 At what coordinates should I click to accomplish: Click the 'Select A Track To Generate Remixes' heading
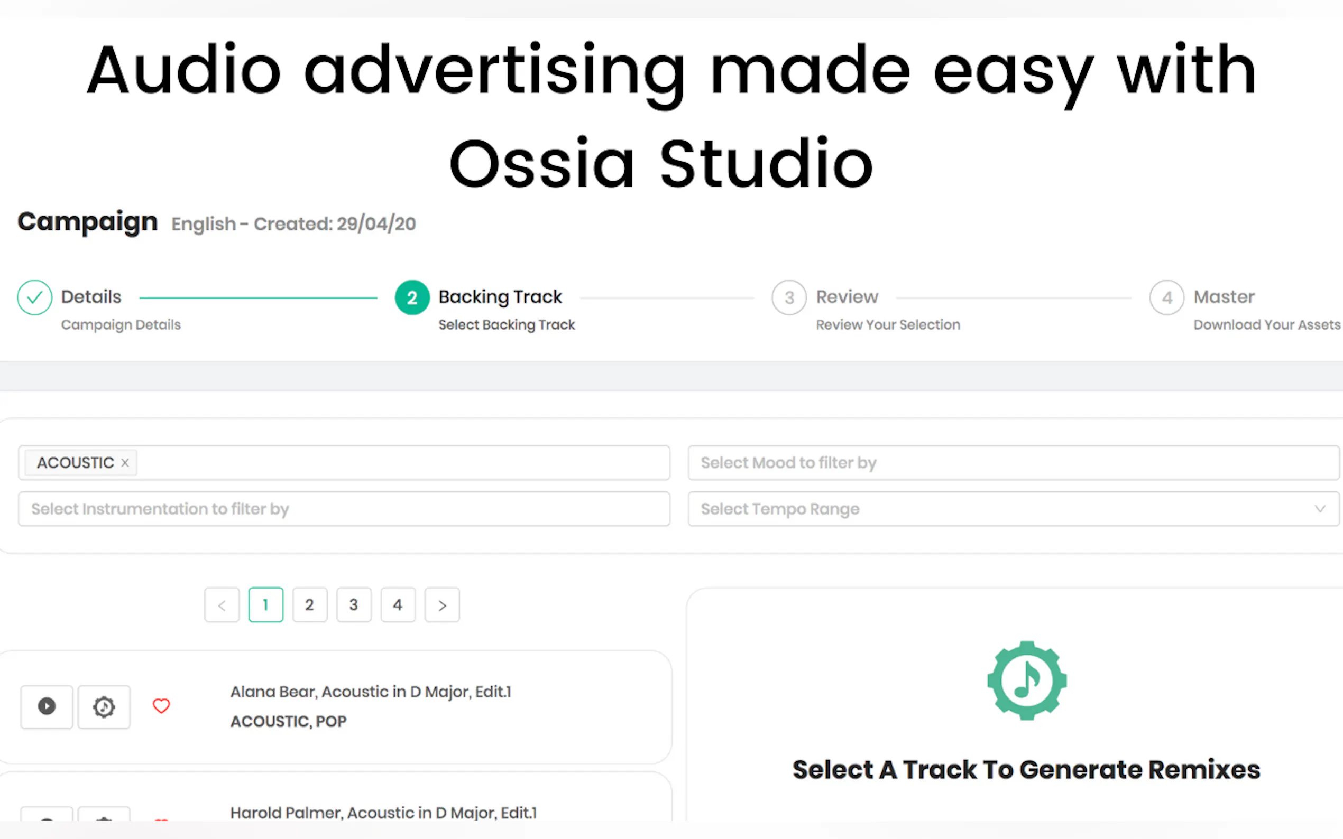click(1026, 770)
